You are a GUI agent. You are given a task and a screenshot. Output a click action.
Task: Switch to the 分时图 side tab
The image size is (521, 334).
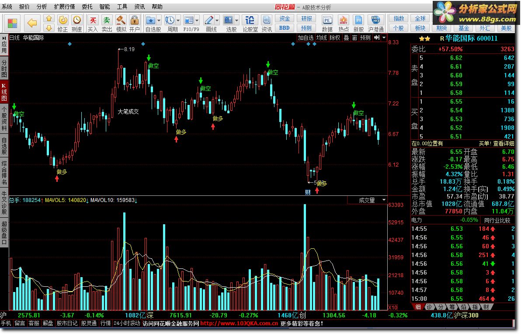[x=4, y=68]
